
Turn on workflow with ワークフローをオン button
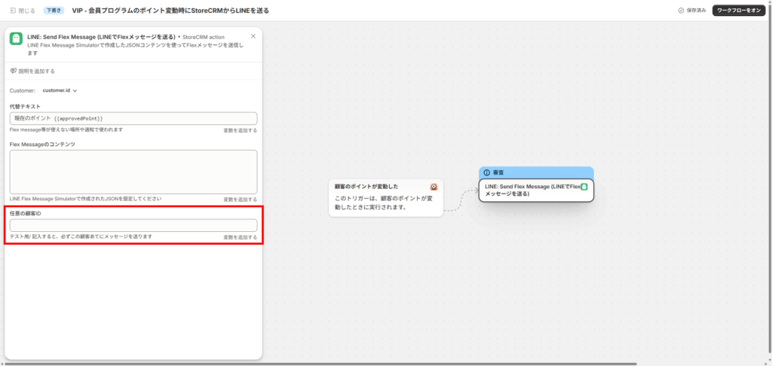pyautogui.click(x=739, y=11)
